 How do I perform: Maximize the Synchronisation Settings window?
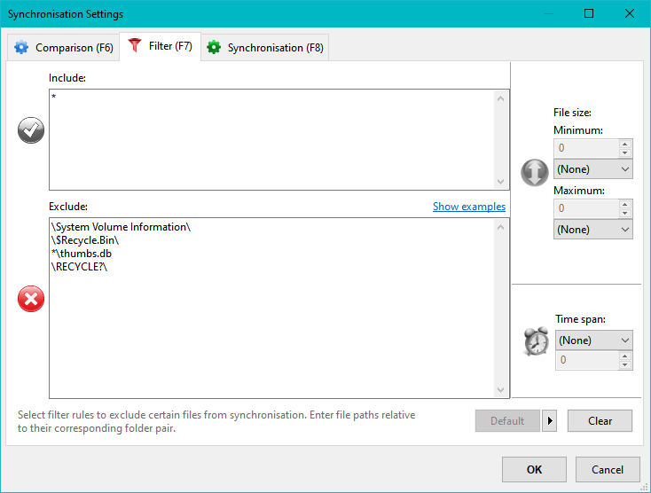point(589,13)
